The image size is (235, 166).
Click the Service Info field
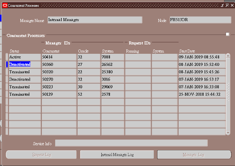131,143
